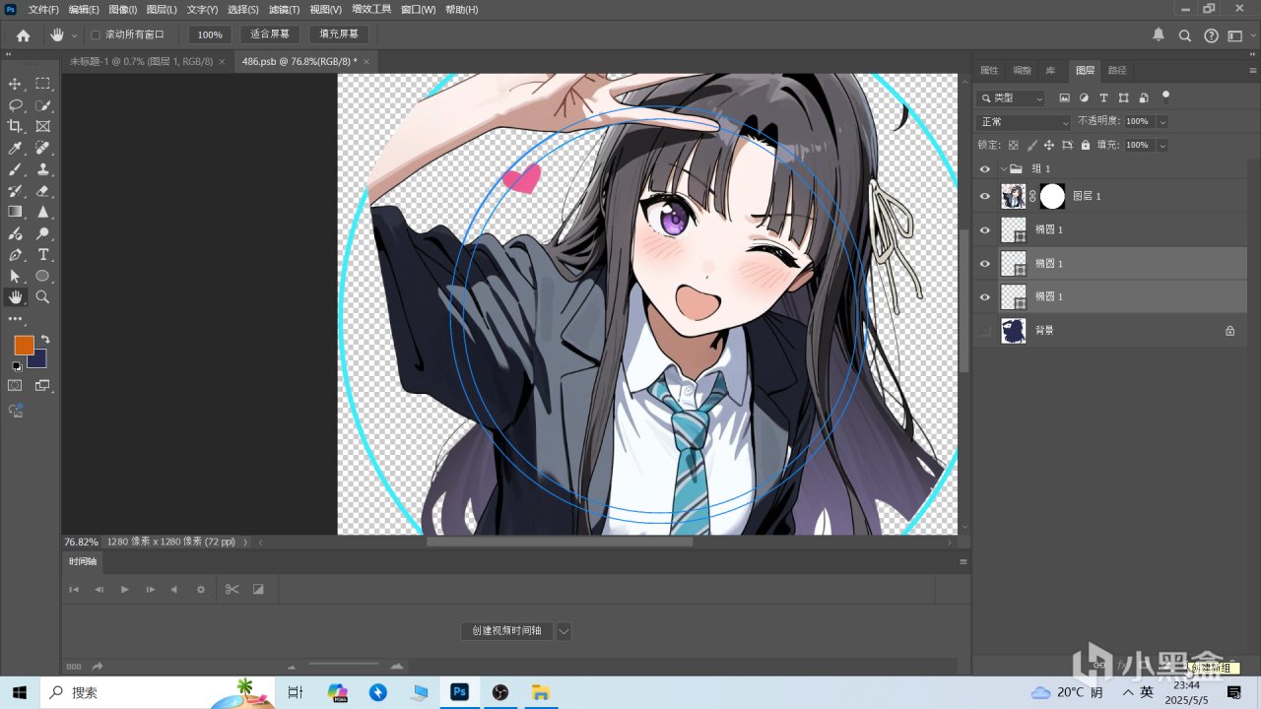The height and width of the screenshot is (709, 1261).
Task: Show the 背景 layer
Action: 984,330
